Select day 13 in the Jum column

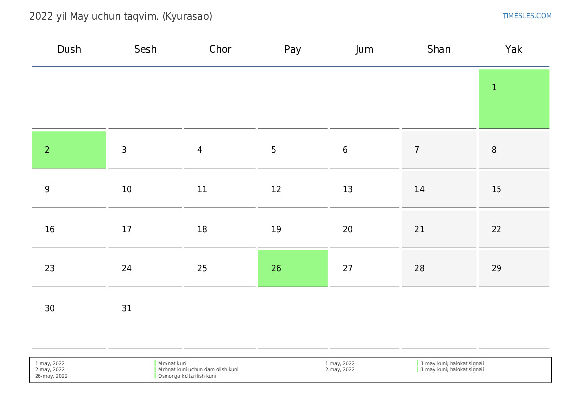(x=364, y=189)
